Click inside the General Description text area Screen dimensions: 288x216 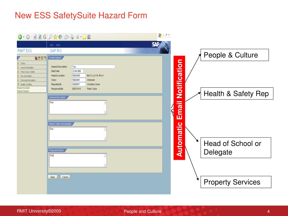(76, 107)
